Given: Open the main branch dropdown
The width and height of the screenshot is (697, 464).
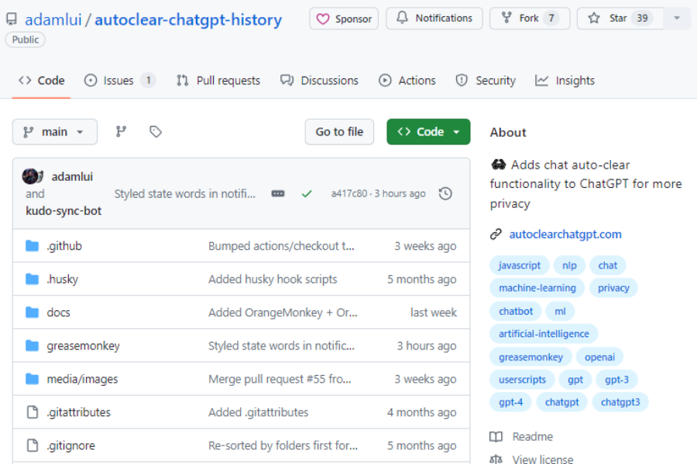Looking at the screenshot, I should (54, 131).
